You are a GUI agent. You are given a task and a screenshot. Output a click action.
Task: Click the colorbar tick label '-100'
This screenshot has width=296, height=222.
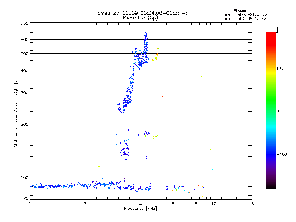point(282,154)
